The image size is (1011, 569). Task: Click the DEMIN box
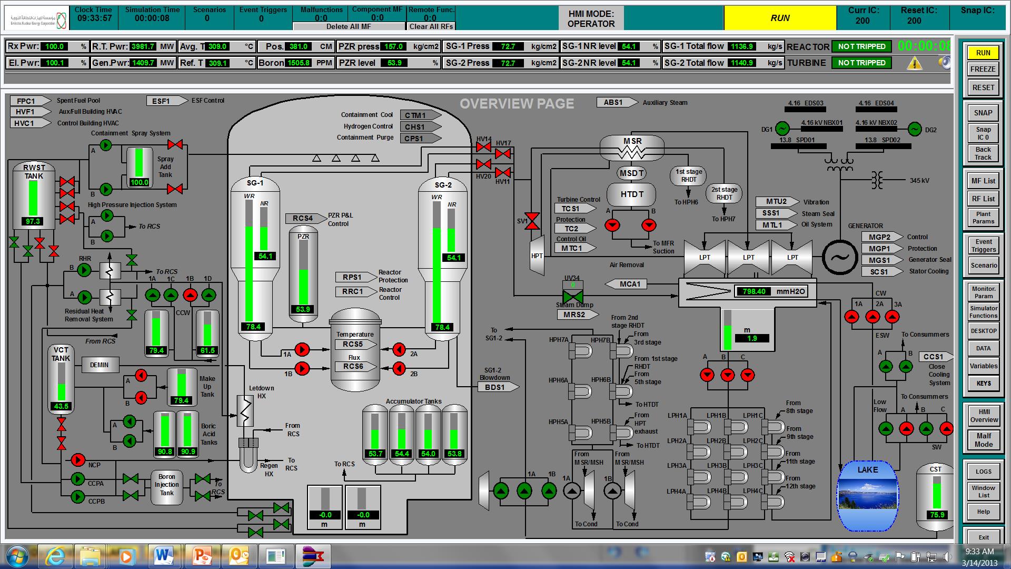(x=100, y=365)
